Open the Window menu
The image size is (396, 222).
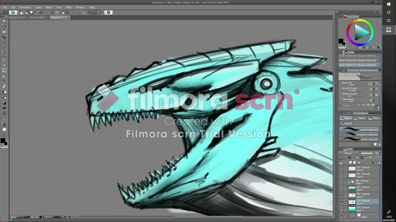pyautogui.click(x=80, y=7)
